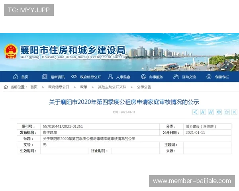Open the 办事服务 navigation menu item
Screen dimensions: 239x191
156,77
